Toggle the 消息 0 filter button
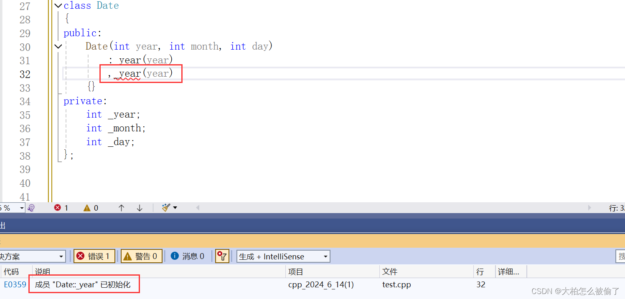Image resolution: width=625 pixels, height=299 pixels. point(188,256)
